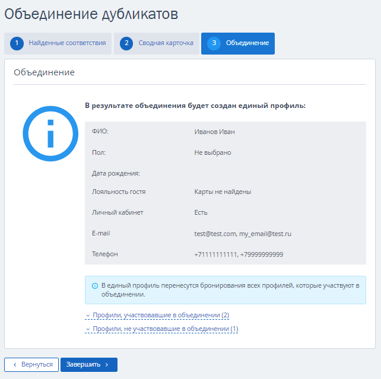Click the Телефон label

click(x=104, y=254)
